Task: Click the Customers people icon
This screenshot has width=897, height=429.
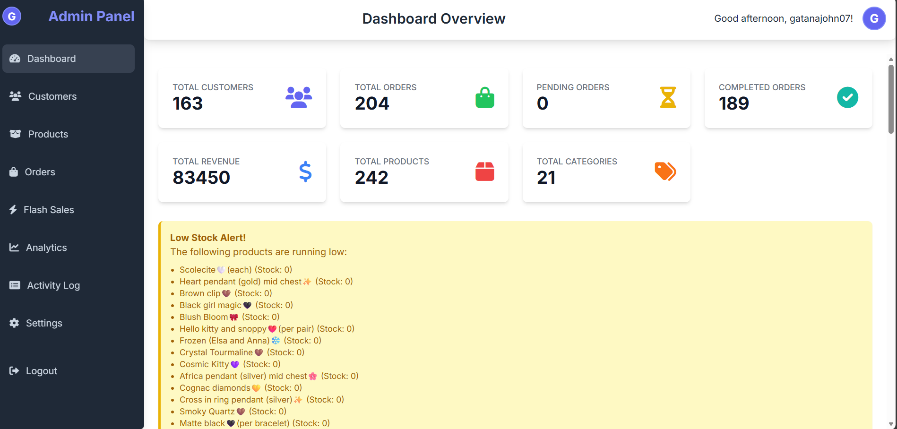Action: coord(15,96)
